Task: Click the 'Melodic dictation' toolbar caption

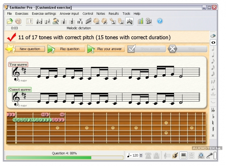Action: click(79, 28)
